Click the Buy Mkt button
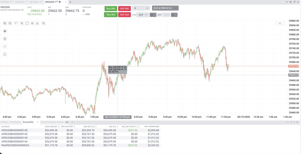 111,8
